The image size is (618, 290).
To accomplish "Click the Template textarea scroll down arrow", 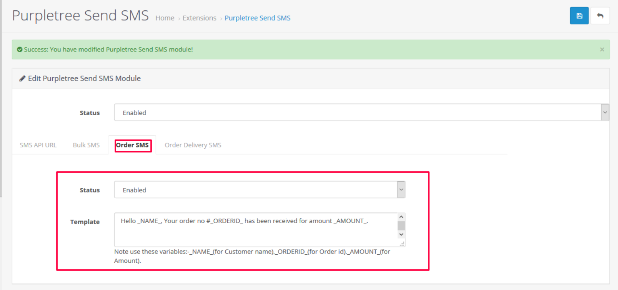I will coord(401,234).
